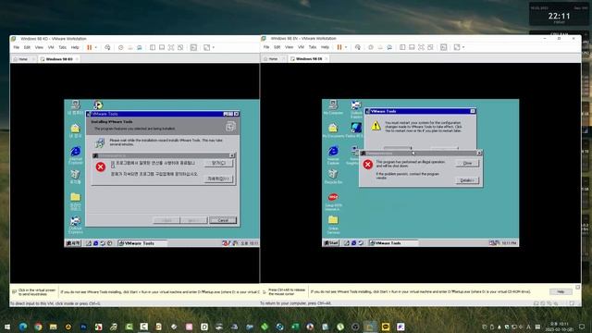Click Cancel in the VMware Tools installer
The width and height of the screenshot is (592, 333).
click(x=223, y=220)
